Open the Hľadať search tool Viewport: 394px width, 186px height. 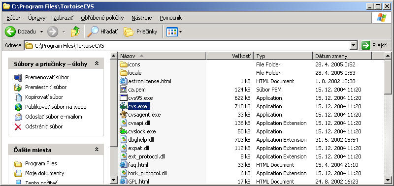pos(102,31)
